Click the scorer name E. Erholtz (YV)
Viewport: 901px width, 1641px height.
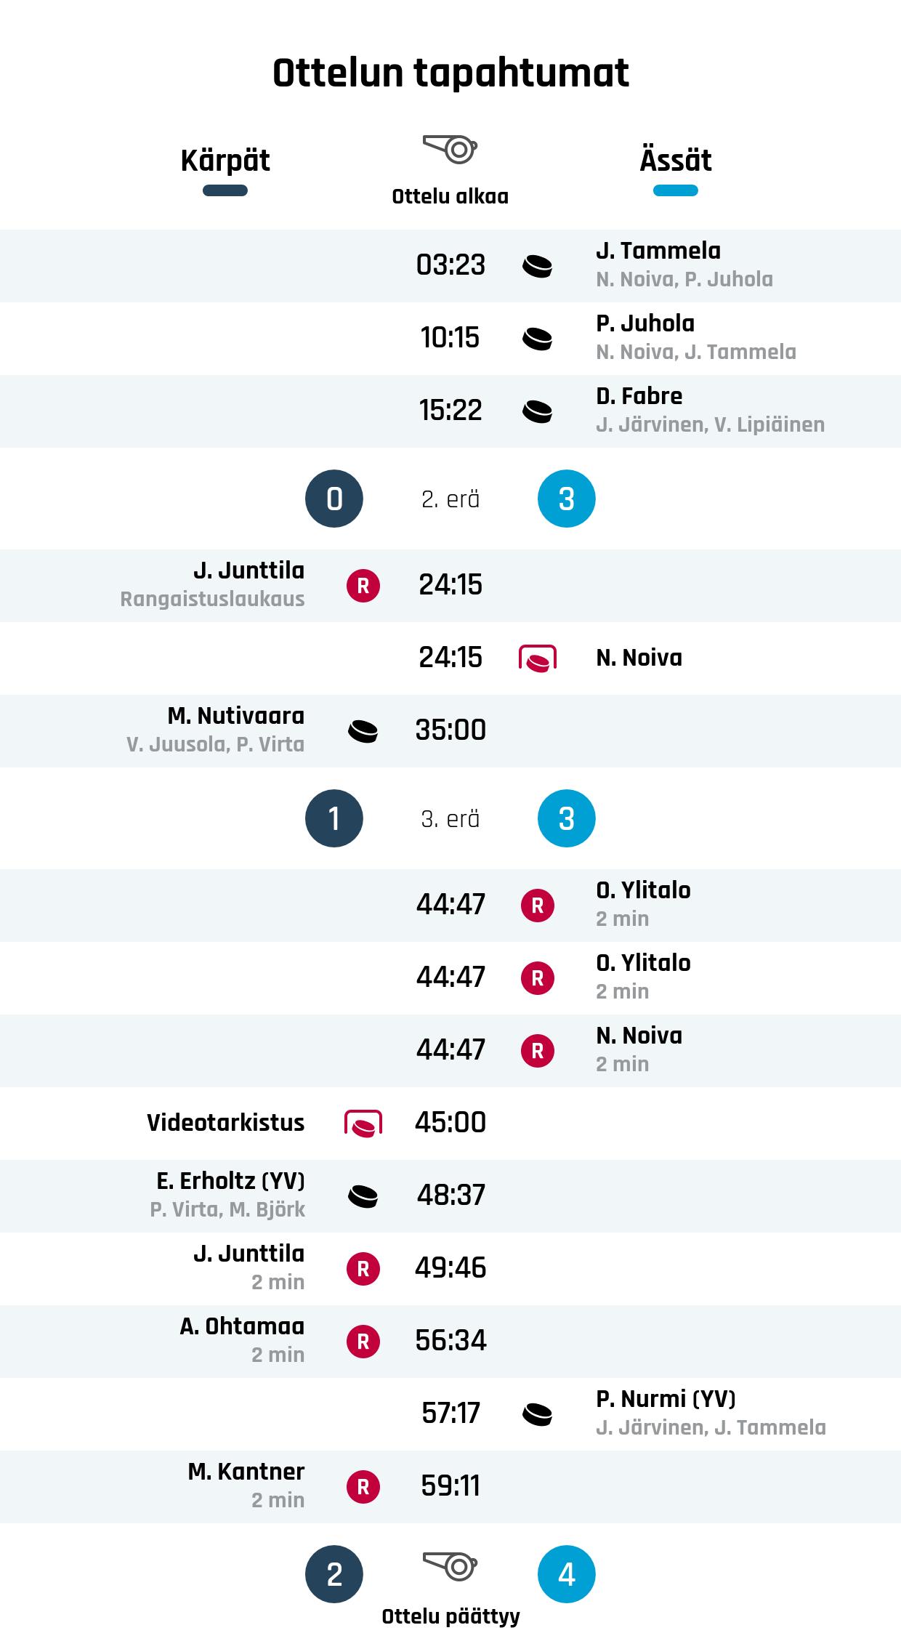(230, 1181)
